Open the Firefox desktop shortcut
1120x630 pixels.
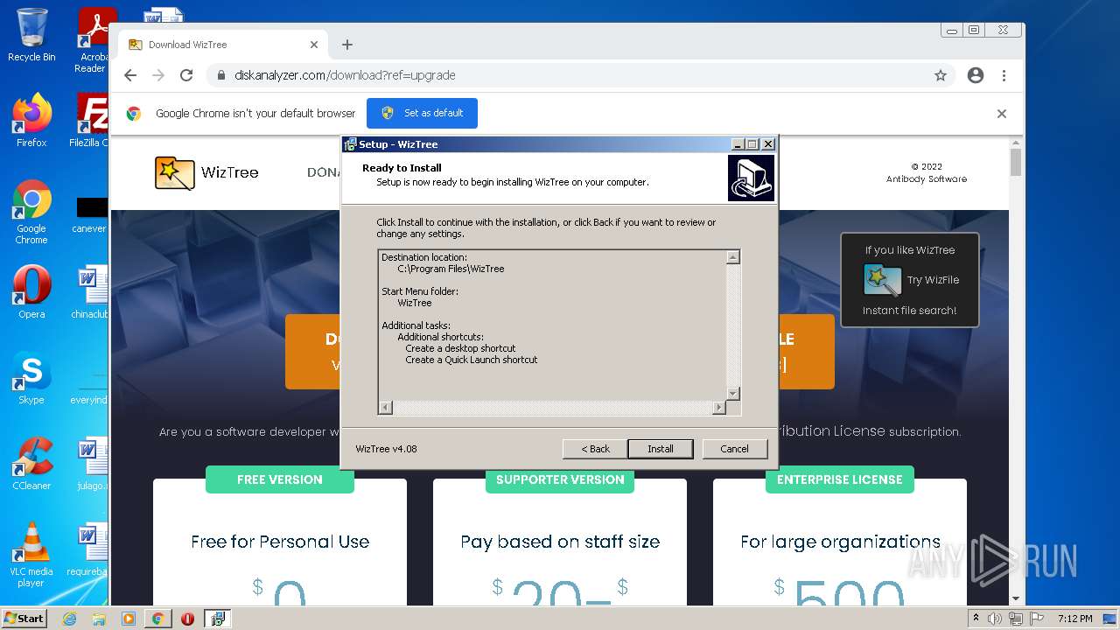point(31,120)
